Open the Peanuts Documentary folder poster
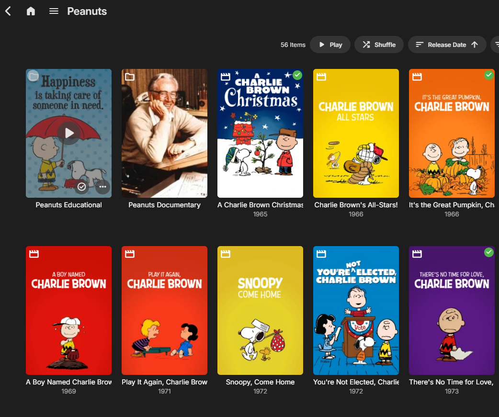This screenshot has height=417, width=499. 164,133
